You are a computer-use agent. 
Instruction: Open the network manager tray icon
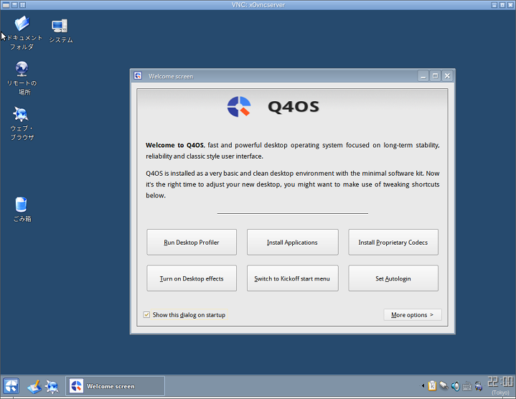click(479, 386)
